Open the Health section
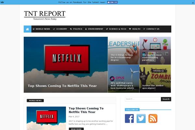This screenshot has width=195, height=130. coord(135,29)
